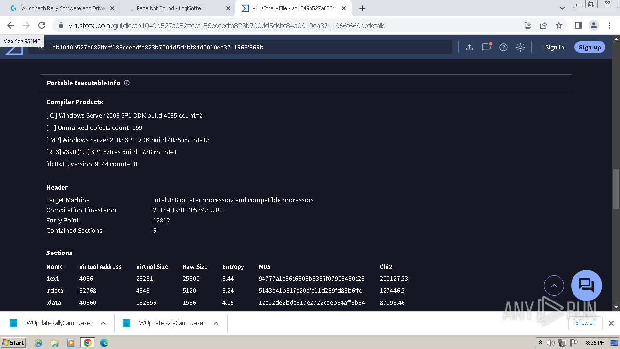Image resolution: width=620 pixels, height=349 pixels.
Task: Open the tab search dropdown arrow
Action: coord(562,8)
